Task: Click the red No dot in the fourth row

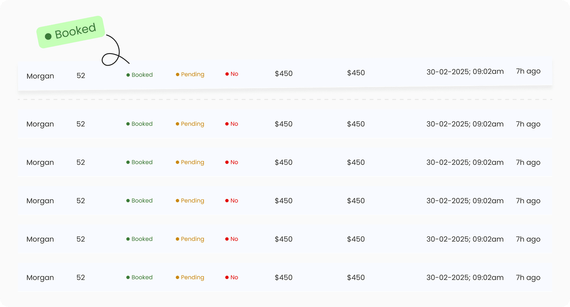Action: pos(227,200)
